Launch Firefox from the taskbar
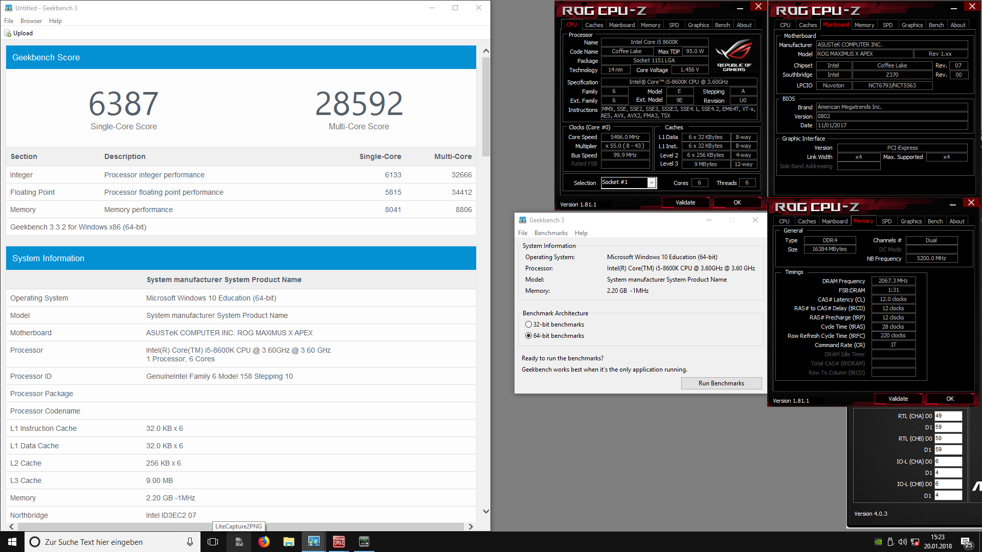 pos(264,542)
